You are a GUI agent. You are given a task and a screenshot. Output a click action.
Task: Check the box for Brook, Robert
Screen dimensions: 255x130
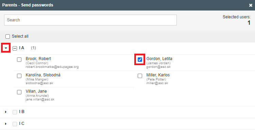tap(19, 59)
